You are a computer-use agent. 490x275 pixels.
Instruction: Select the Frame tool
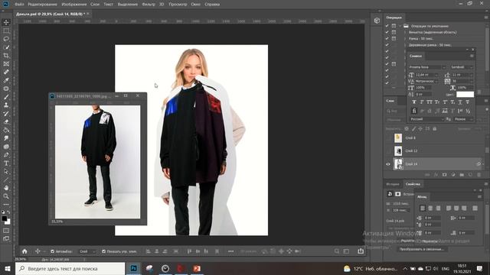pos(6,63)
